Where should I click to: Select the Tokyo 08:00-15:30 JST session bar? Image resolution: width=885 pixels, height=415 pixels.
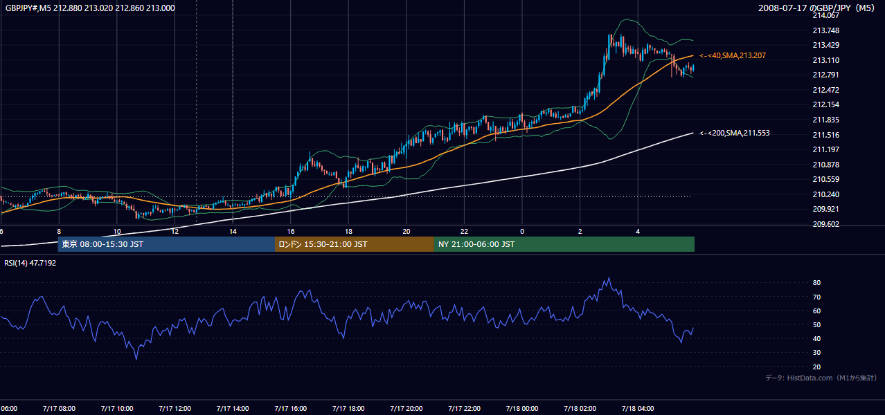point(167,244)
